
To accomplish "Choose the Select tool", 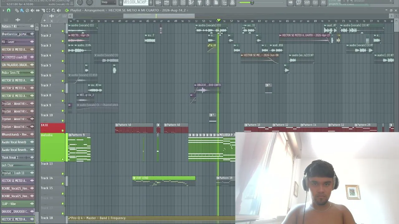I will click(48, 10).
